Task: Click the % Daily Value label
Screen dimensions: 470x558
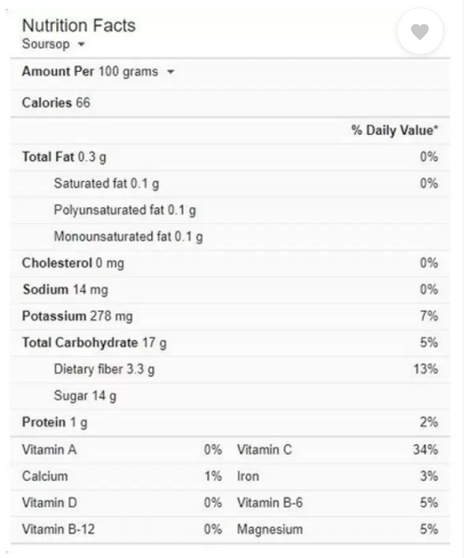Action: click(x=394, y=131)
